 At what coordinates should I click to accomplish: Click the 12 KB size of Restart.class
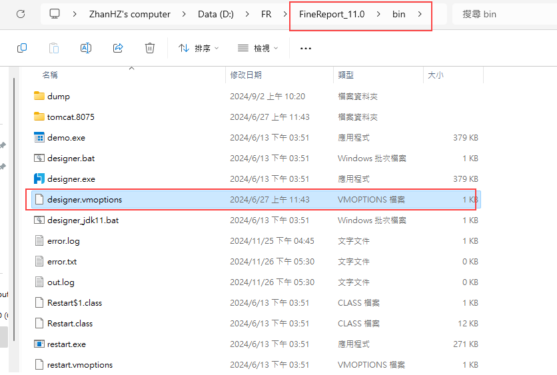pyautogui.click(x=468, y=323)
